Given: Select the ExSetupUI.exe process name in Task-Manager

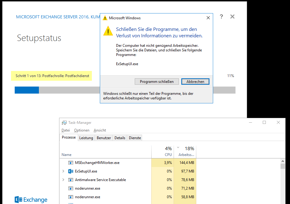Looking at the screenshot, I should 86,171.
